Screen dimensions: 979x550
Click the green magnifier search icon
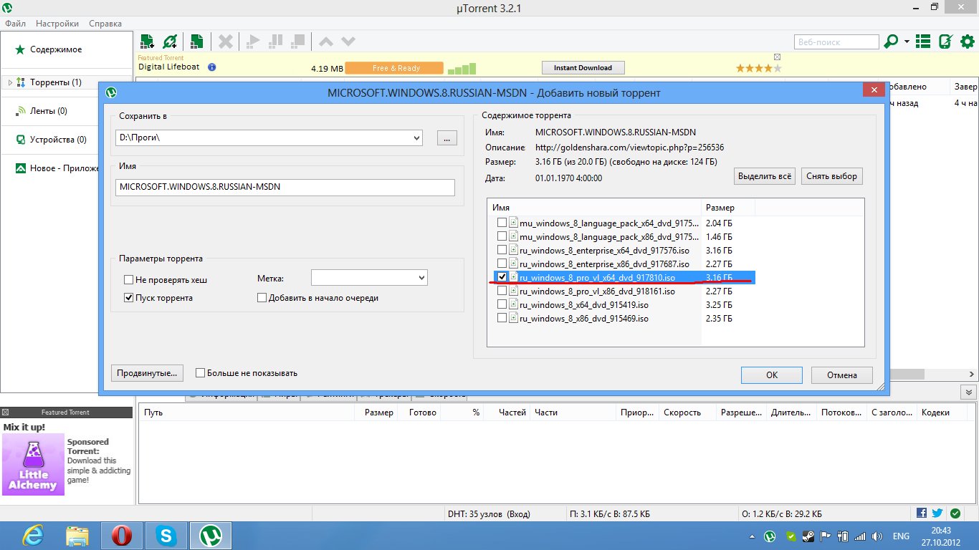(x=891, y=42)
